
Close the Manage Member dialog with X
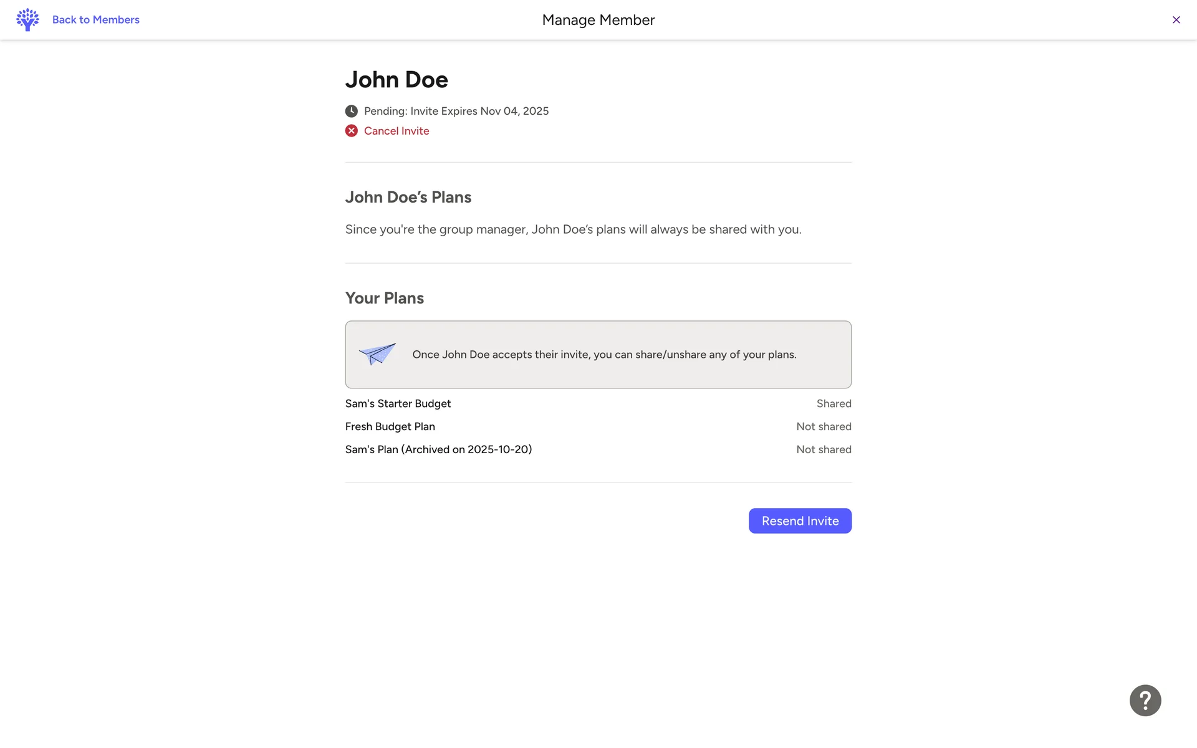tap(1176, 20)
